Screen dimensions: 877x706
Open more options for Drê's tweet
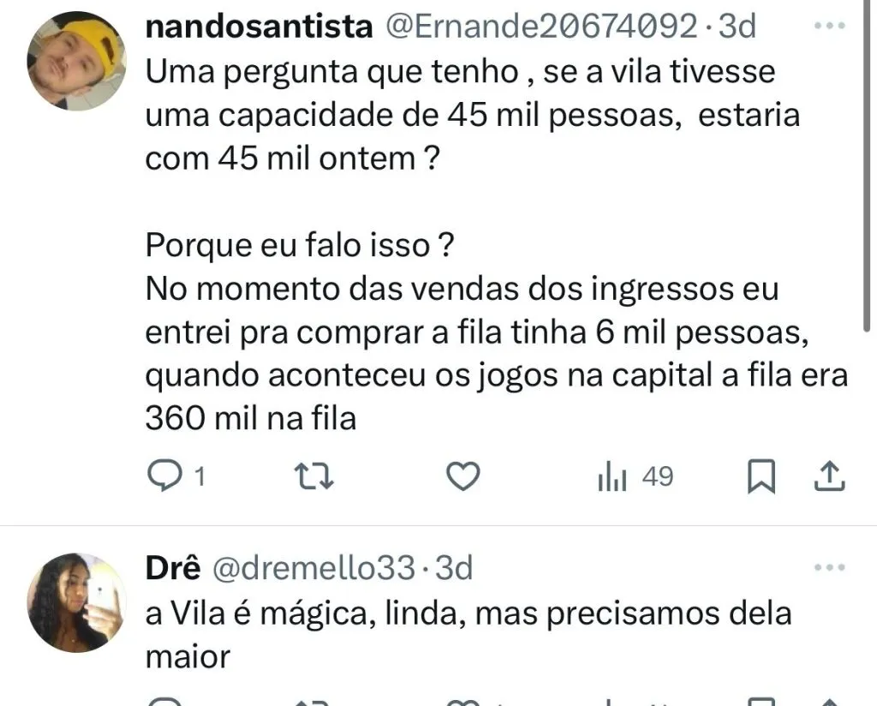[x=828, y=567]
